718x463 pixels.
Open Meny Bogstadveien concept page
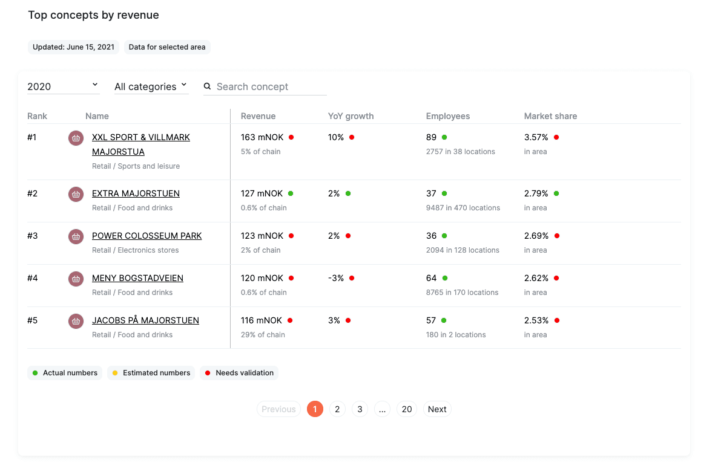point(137,278)
